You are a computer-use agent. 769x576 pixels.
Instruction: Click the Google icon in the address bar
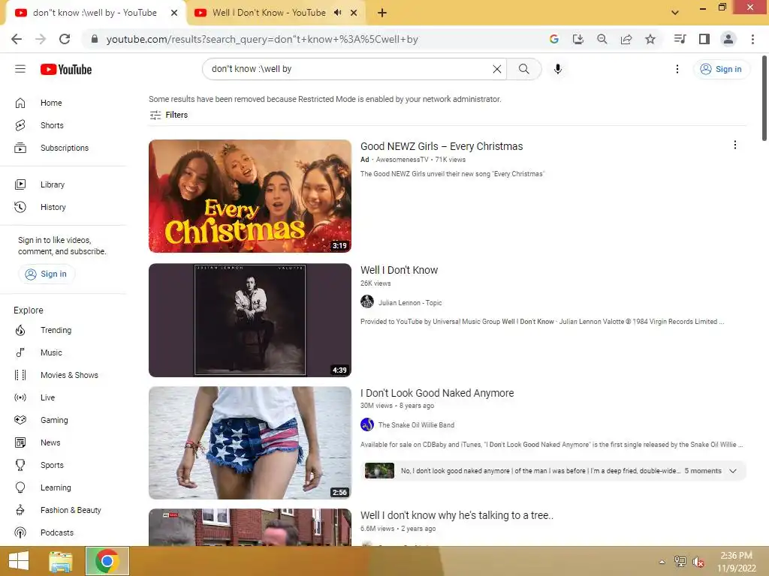point(554,39)
